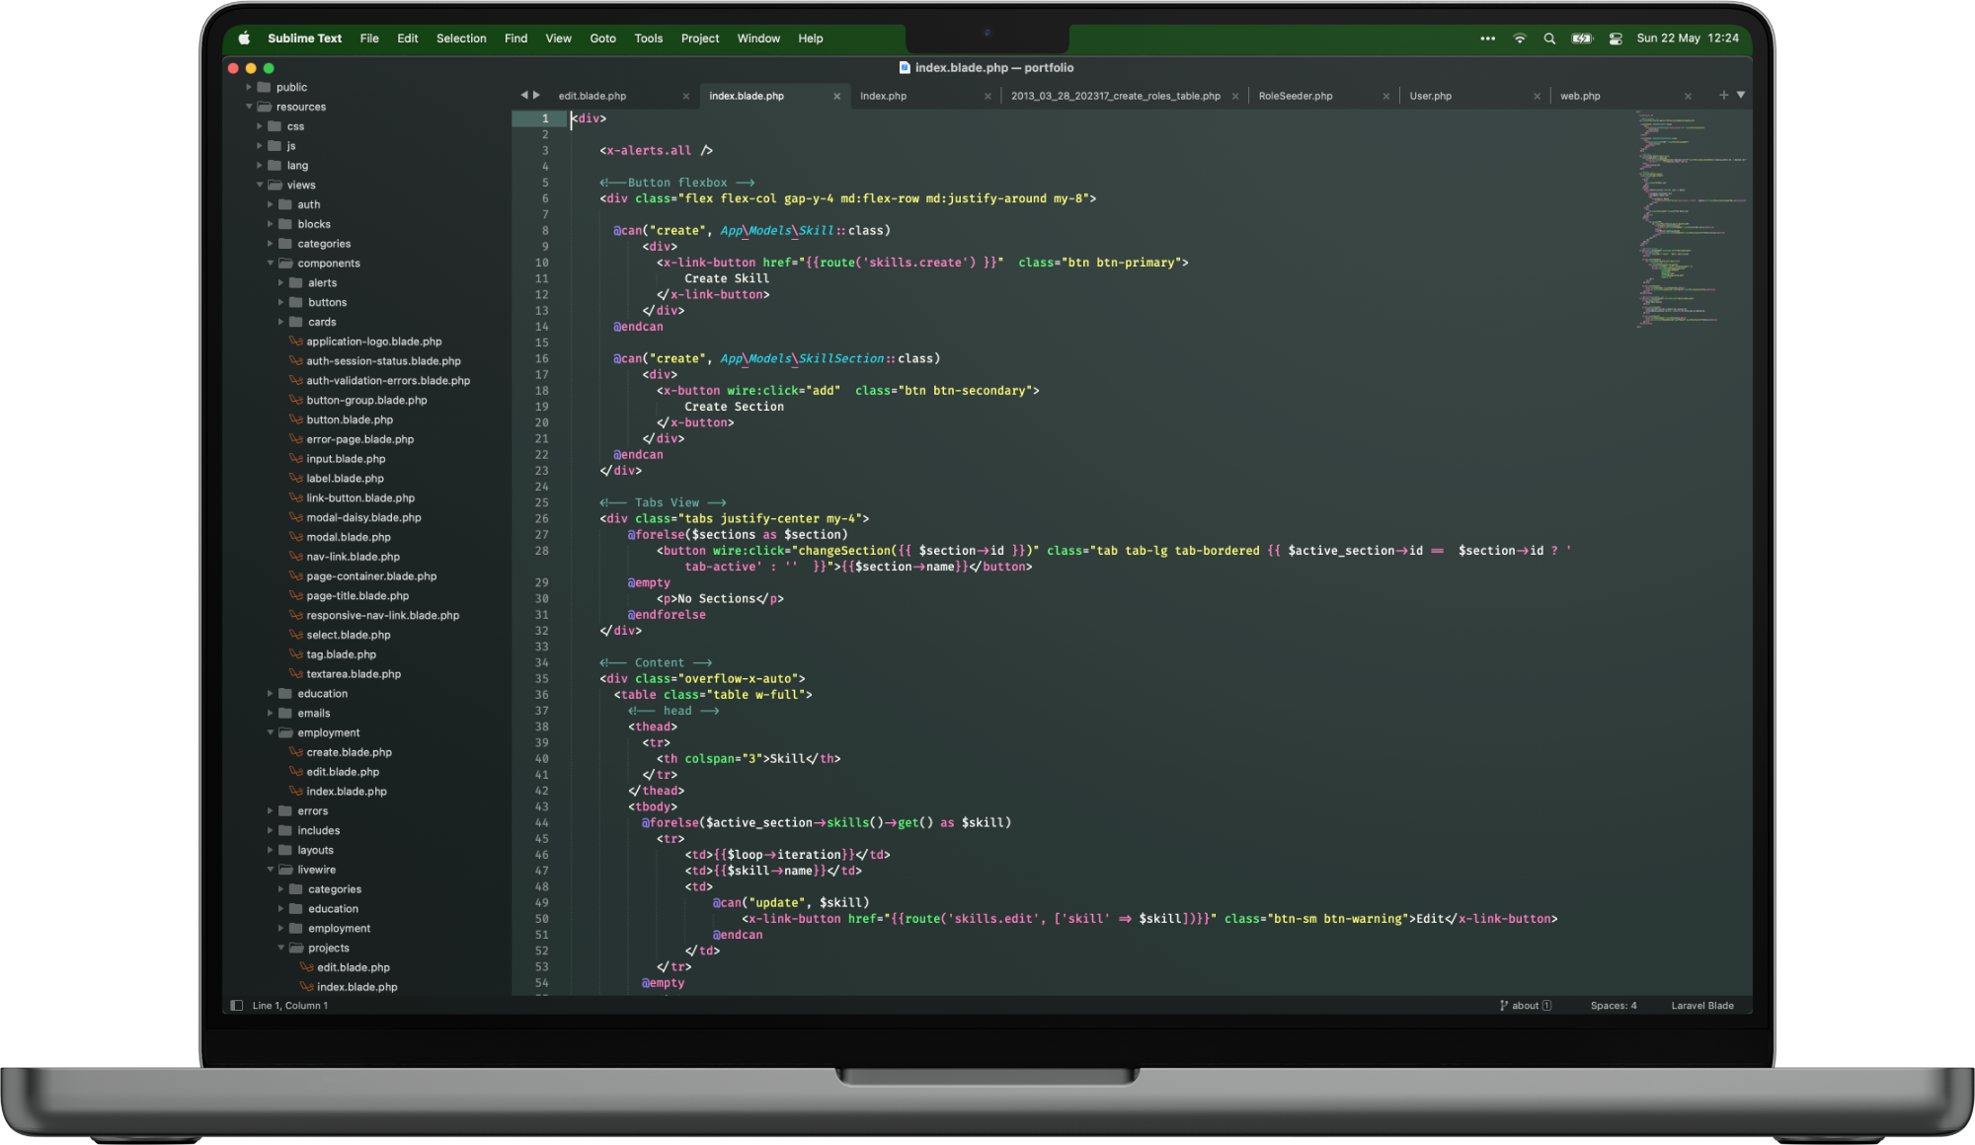
Task: Open the tab list dropdown arrow
Action: [x=1741, y=95]
